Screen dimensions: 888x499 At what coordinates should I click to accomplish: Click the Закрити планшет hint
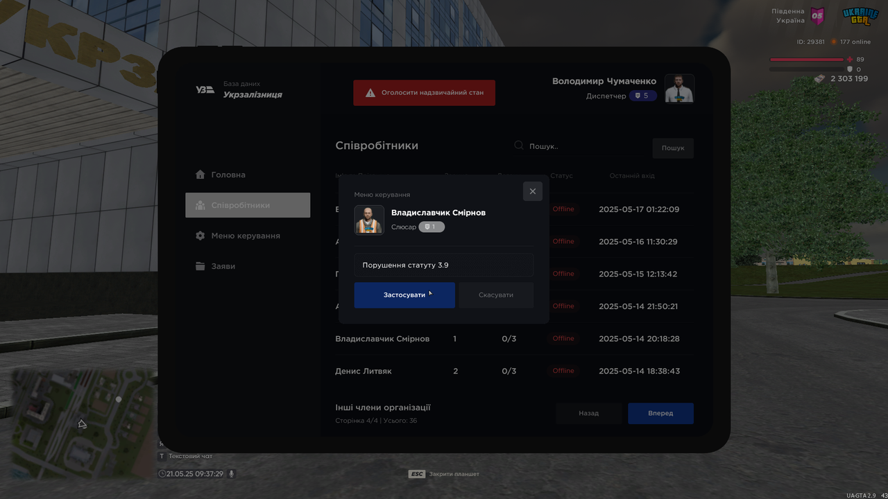click(x=454, y=474)
